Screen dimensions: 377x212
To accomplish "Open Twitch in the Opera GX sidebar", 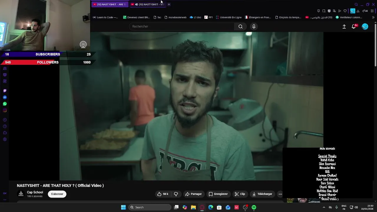I will coord(5,91).
